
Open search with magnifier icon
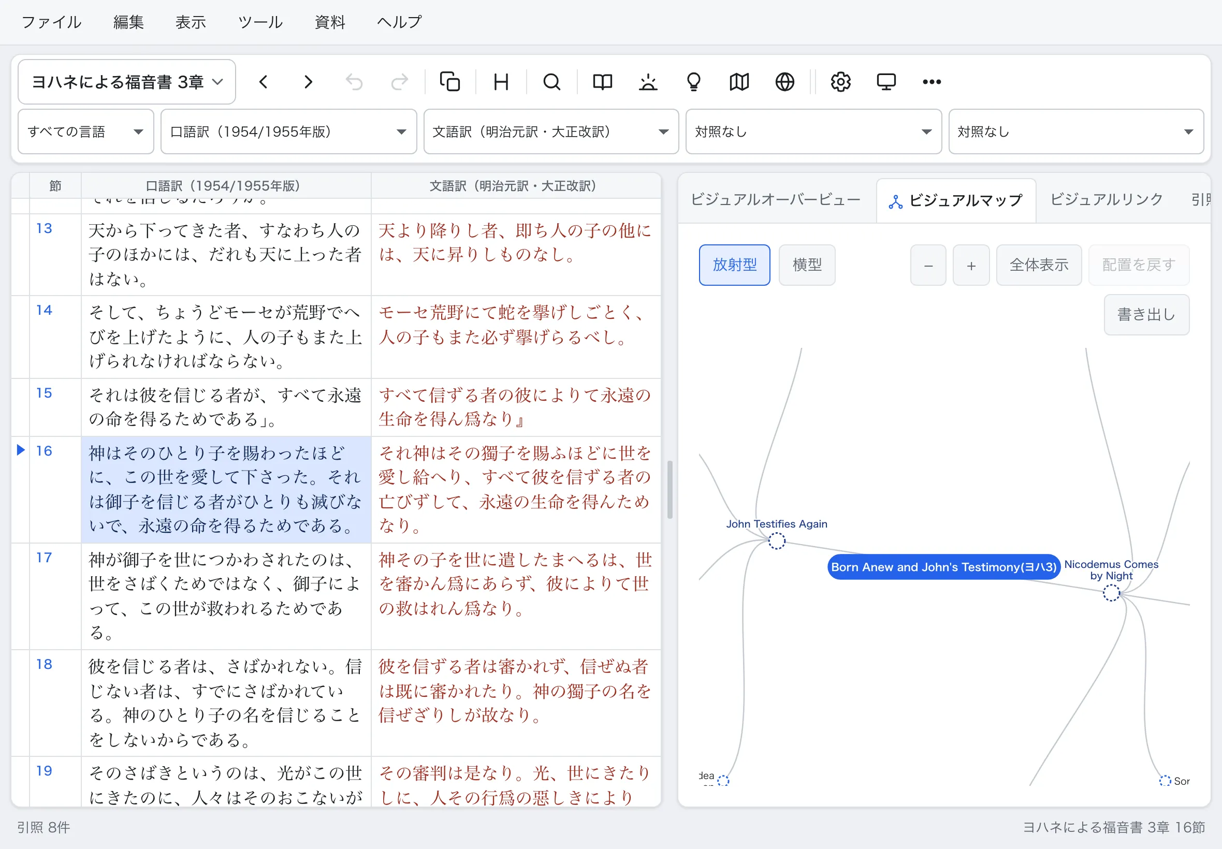551,82
